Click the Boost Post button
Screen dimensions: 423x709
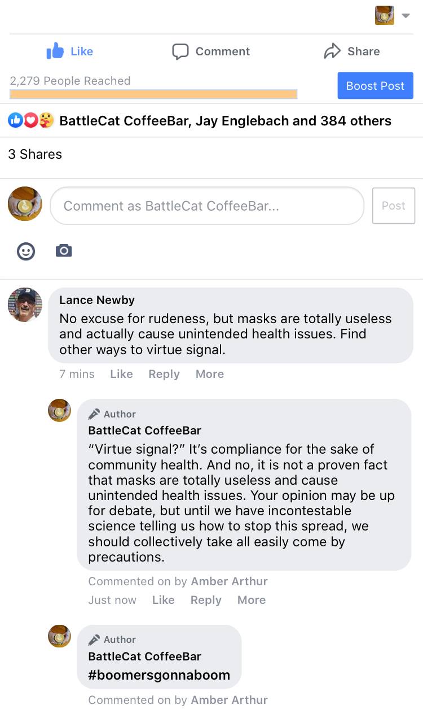(376, 86)
